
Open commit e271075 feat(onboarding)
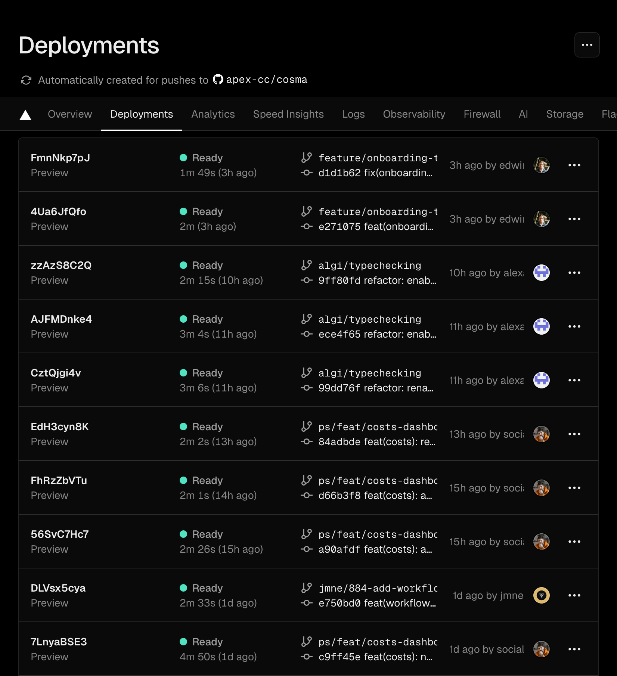click(x=376, y=226)
